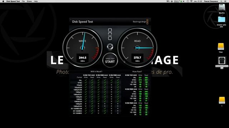Open the Stress menu
229x128 pixels.
[x=29, y=1]
